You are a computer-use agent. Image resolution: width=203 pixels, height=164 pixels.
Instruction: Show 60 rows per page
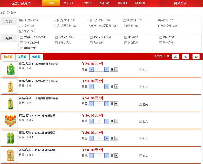(196, 57)
